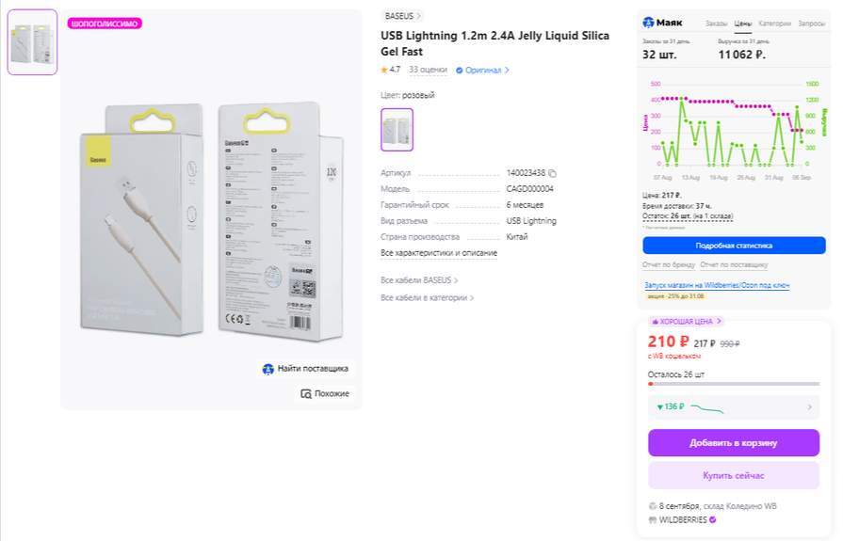The width and height of the screenshot is (843, 541).
Task: Click the star rating 4.7 icon
Action: click(384, 70)
